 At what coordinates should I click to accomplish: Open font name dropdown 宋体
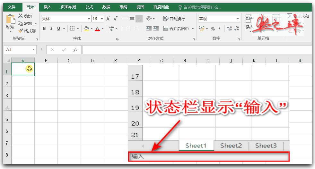89,19
